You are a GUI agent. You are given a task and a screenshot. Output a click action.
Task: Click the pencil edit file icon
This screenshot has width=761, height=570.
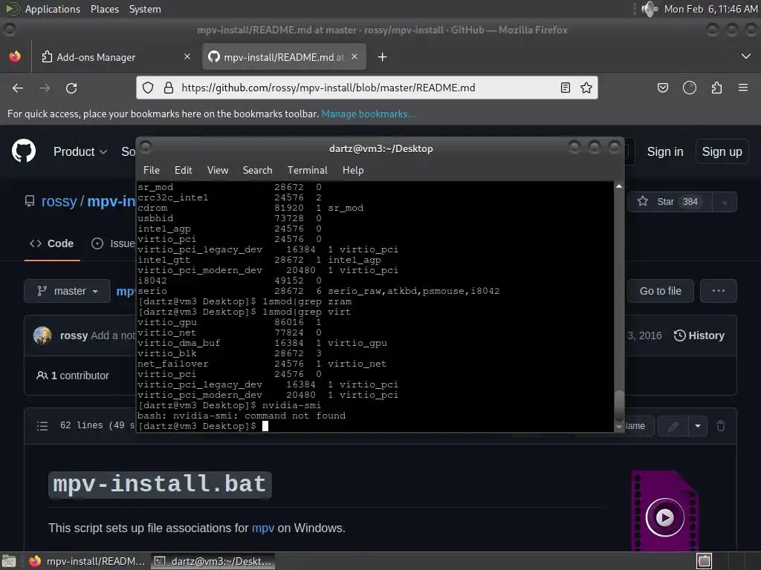673,427
